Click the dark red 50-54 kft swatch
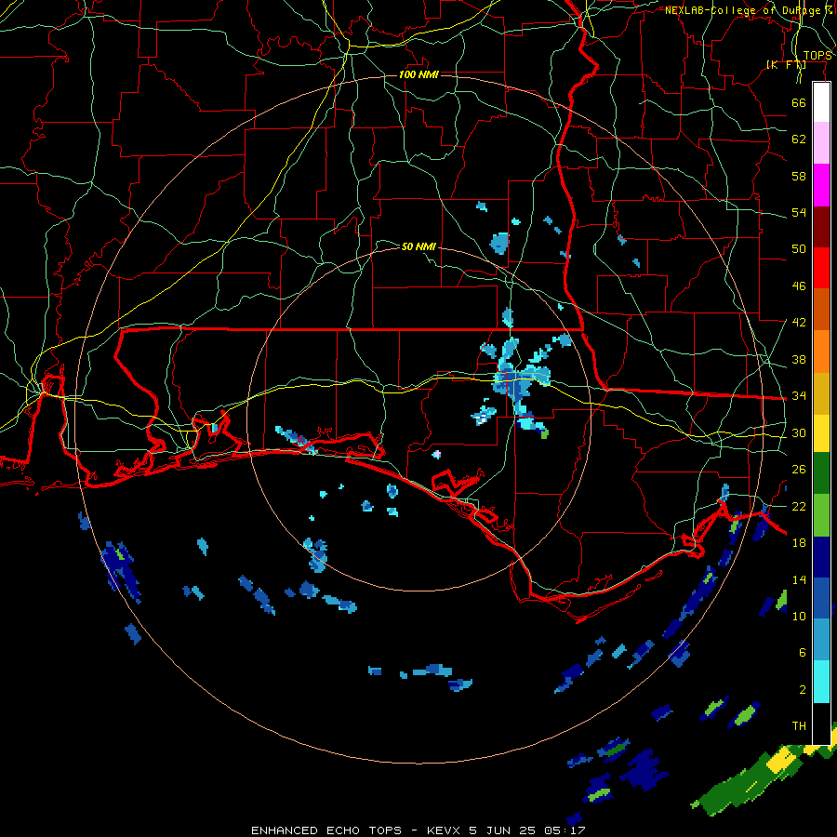This screenshot has width=837, height=837. tap(821, 227)
